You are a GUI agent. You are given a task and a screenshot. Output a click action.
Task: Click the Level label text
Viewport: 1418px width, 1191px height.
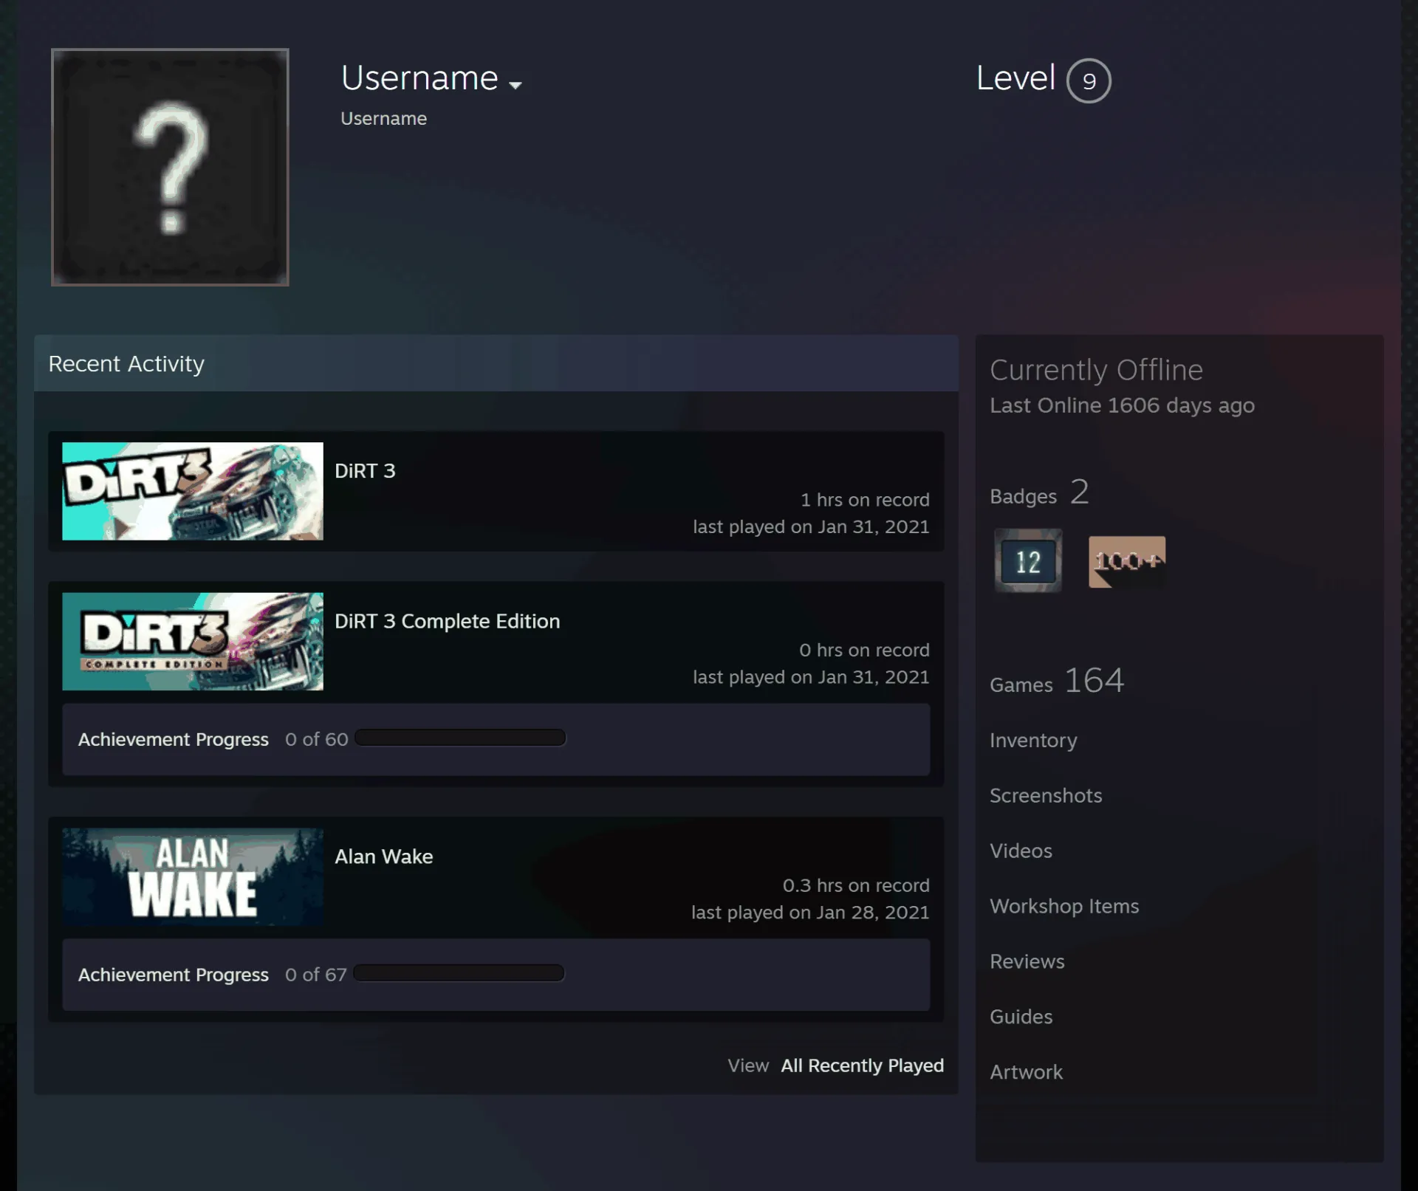tap(1015, 78)
